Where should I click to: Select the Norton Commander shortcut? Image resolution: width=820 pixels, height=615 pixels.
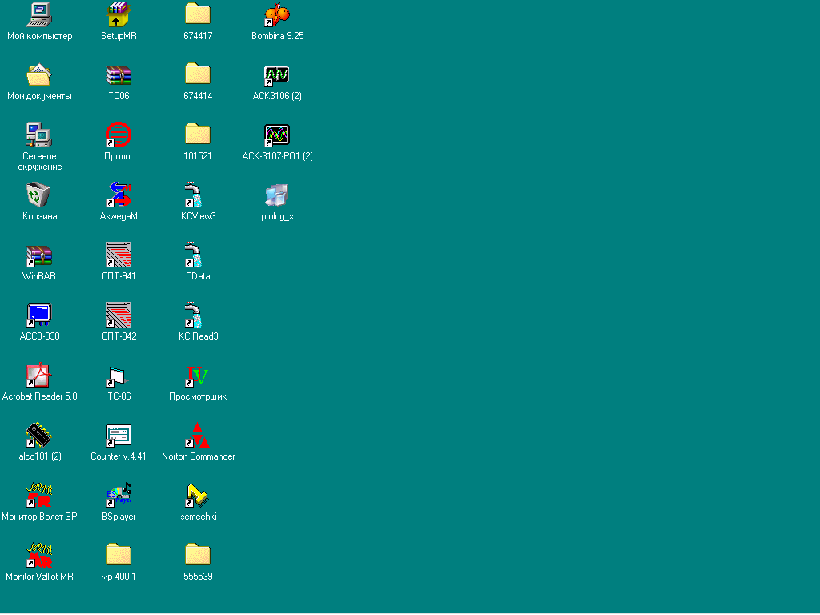point(198,436)
